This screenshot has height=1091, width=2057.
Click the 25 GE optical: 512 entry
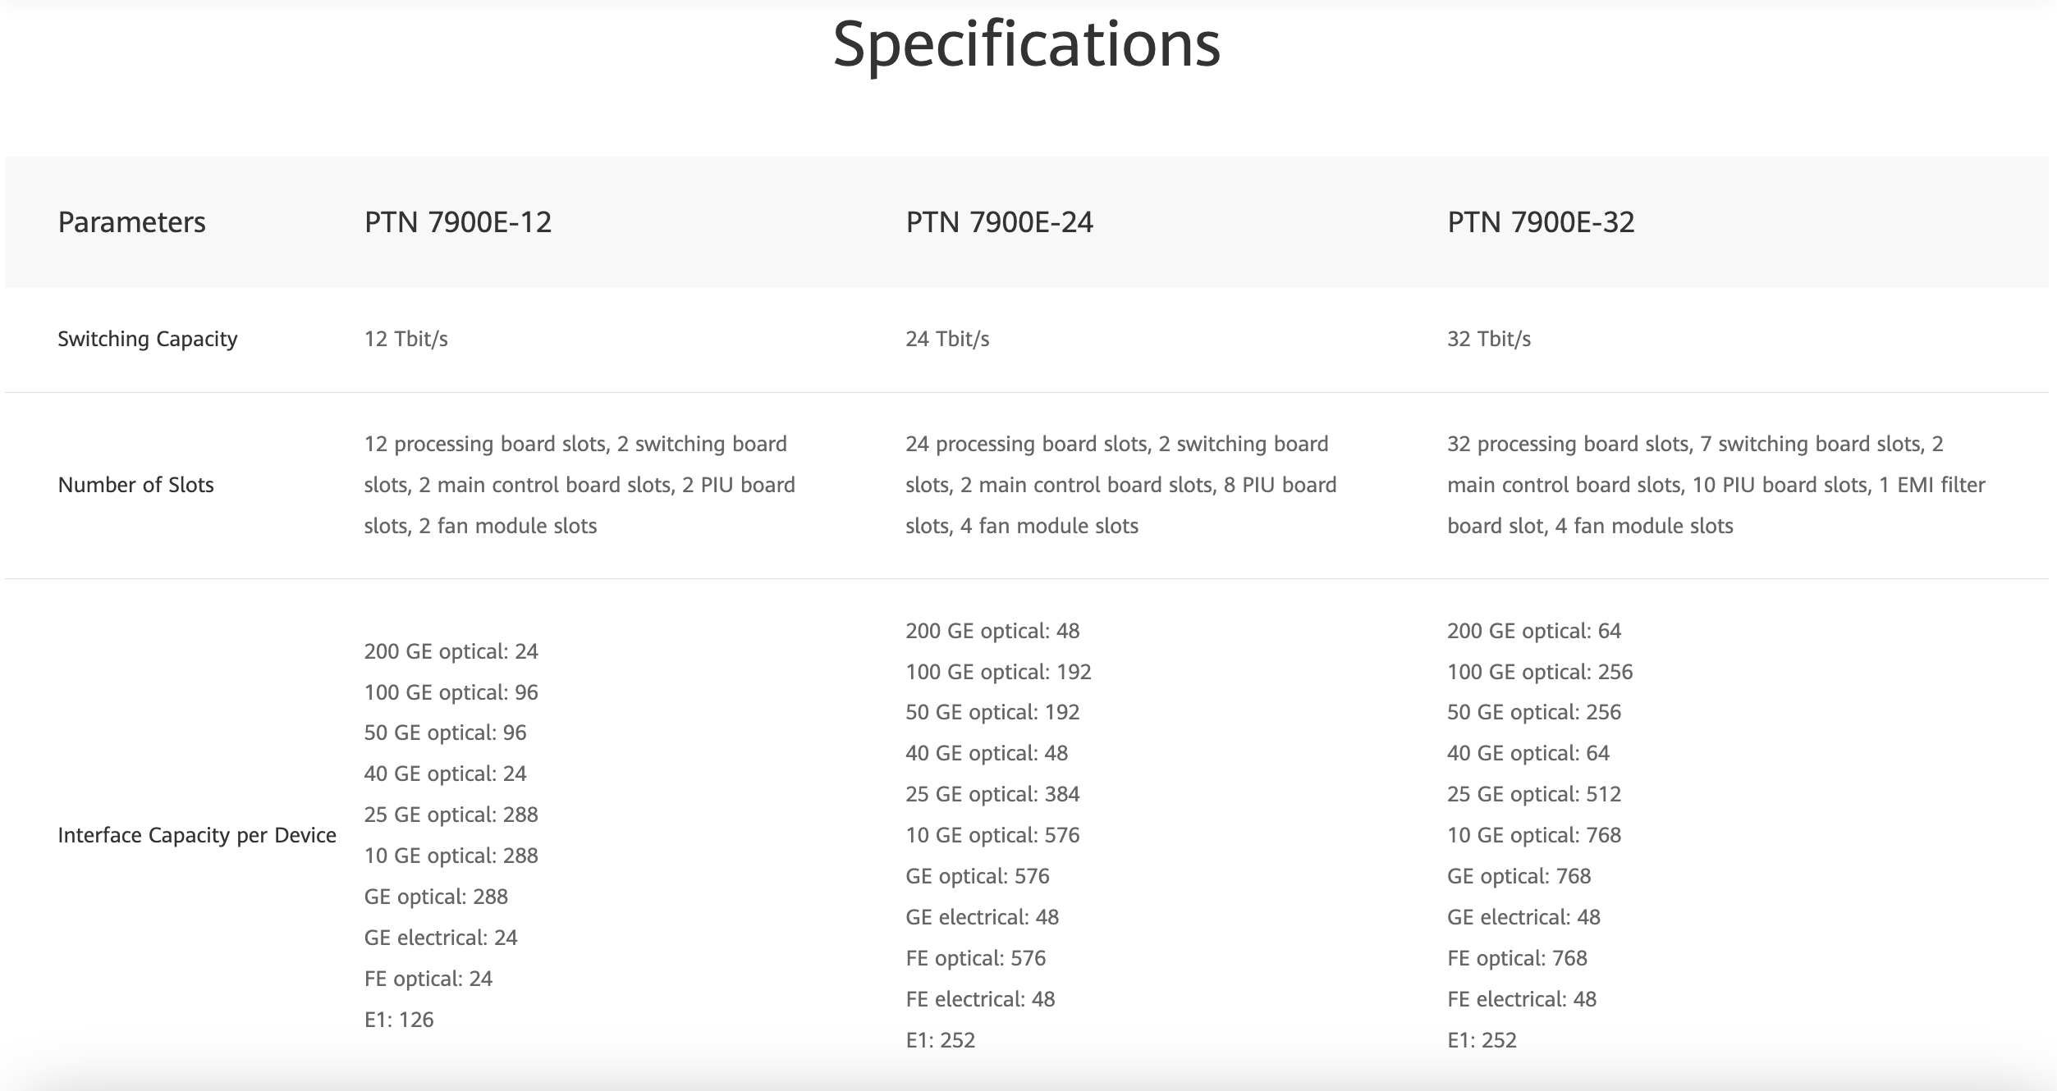coord(1534,794)
